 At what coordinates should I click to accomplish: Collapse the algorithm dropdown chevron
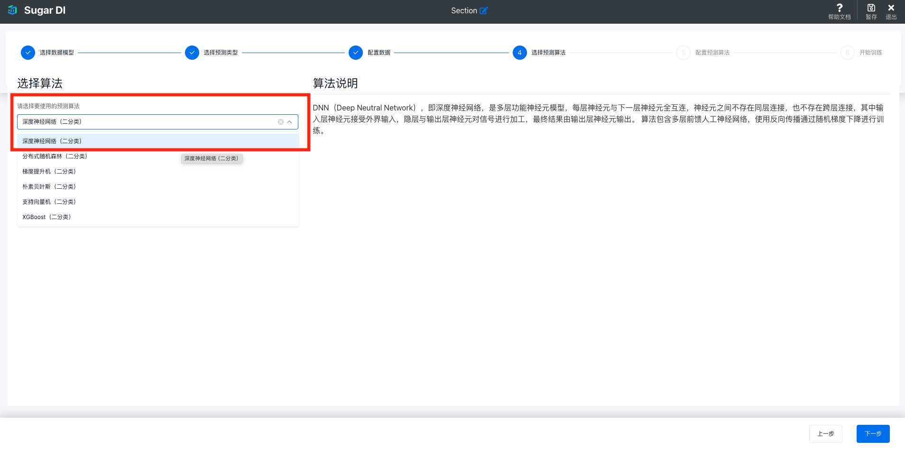289,122
